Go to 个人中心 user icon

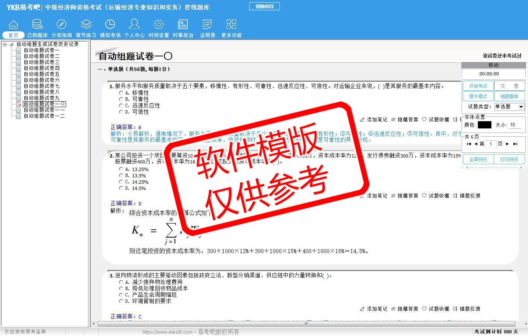pyautogui.click(x=134, y=25)
